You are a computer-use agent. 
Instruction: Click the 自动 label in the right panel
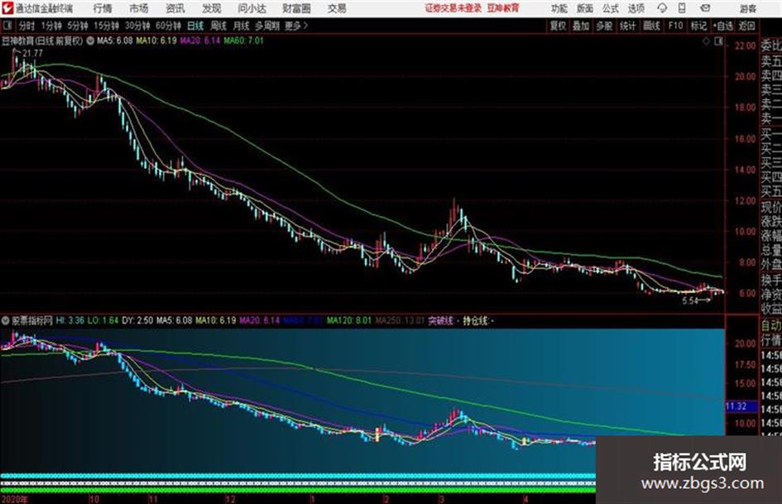point(771,326)
